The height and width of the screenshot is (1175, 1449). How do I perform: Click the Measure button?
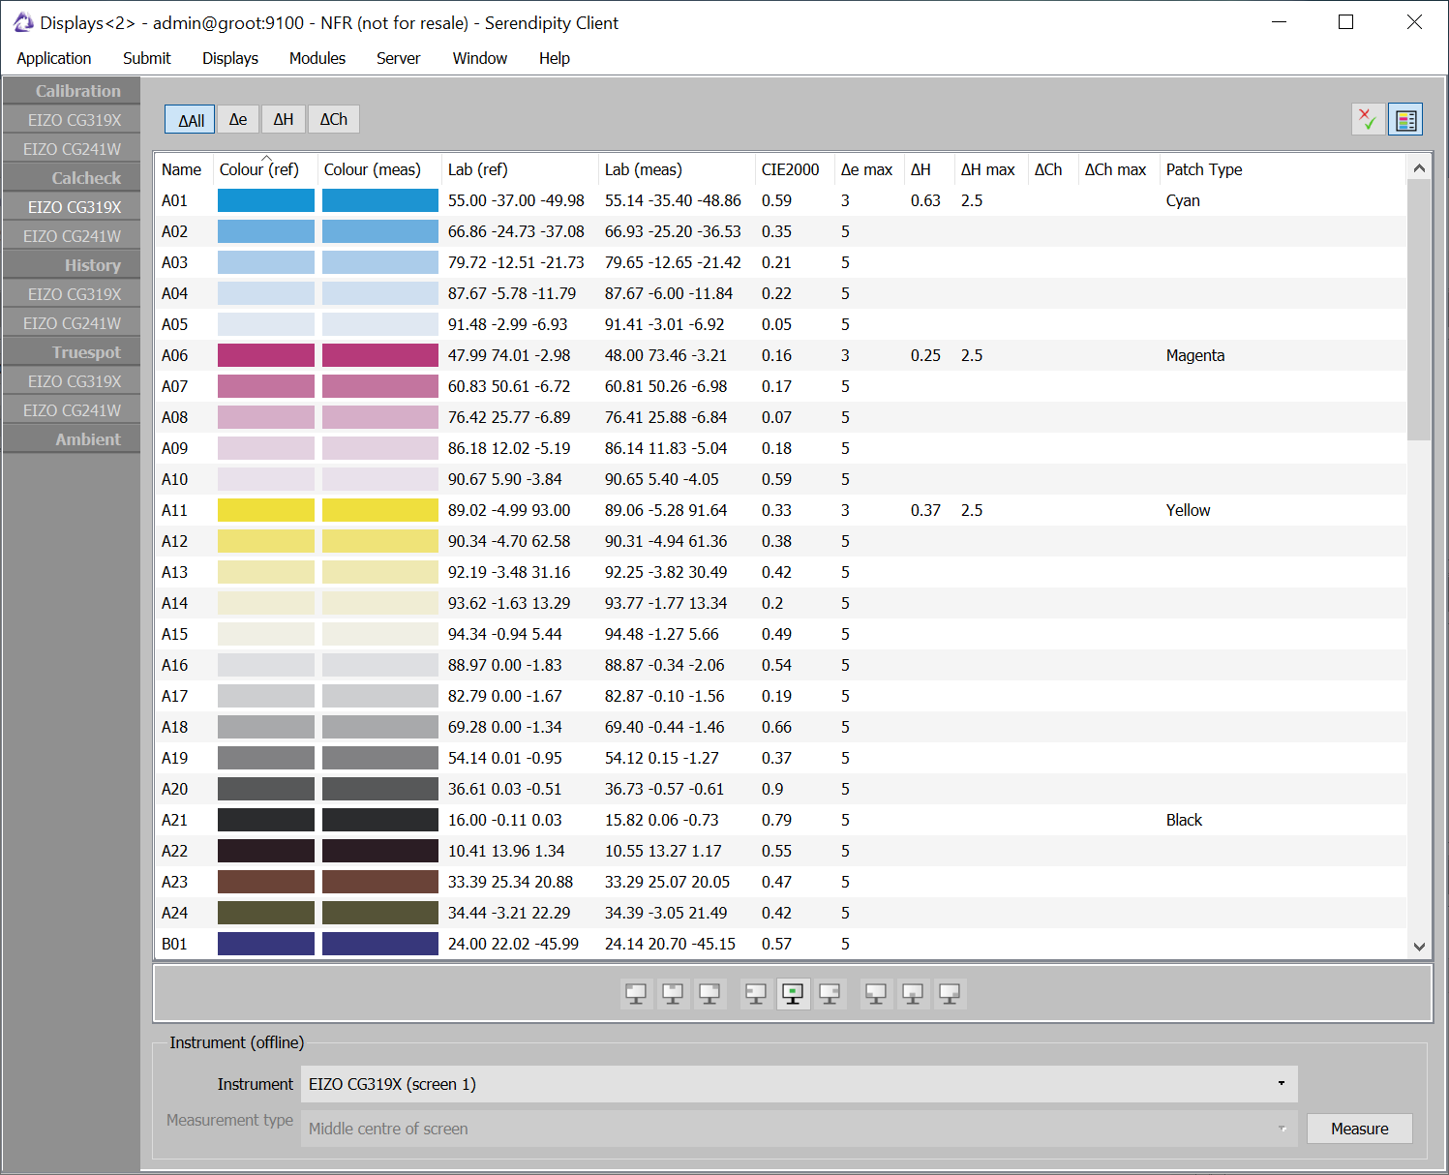[x=1359, y=1129]
